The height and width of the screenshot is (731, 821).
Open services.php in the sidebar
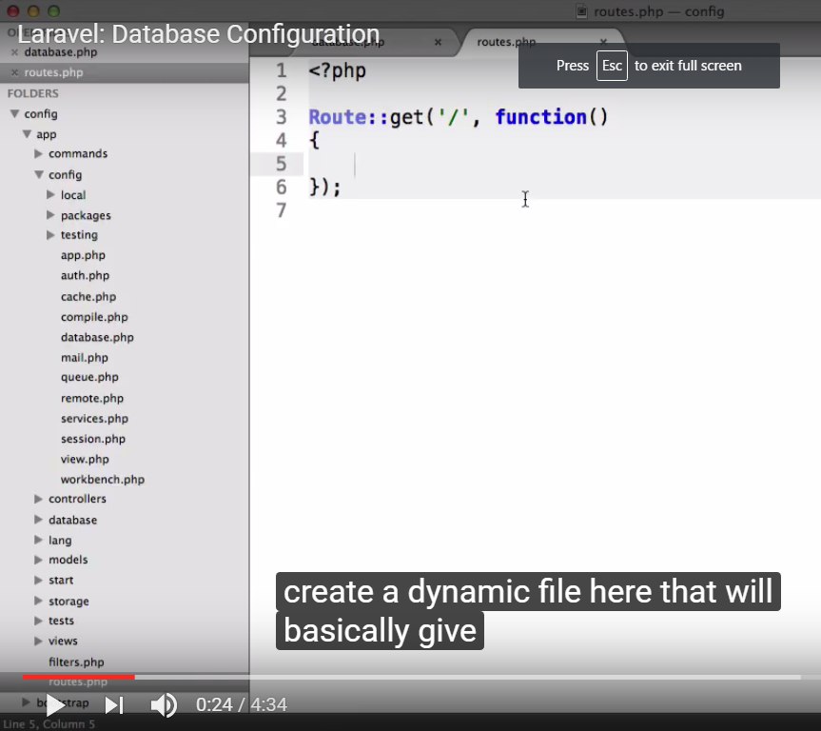click(x=94, y=419)
